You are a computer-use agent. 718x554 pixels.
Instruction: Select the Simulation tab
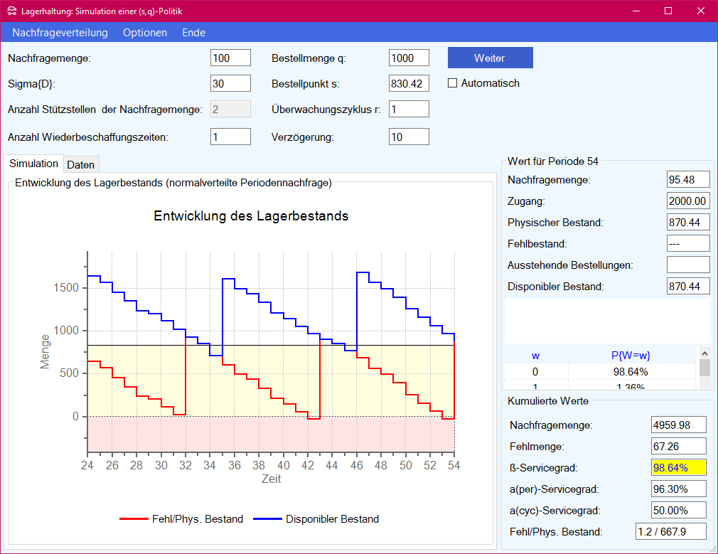tap(33, 164)
